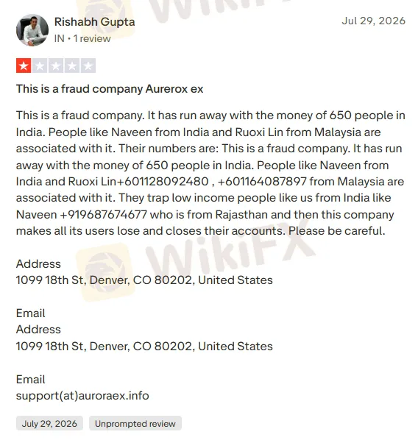The image size is (418, 440).
Task: Click the phone number +601128092480
Action: 162,182
